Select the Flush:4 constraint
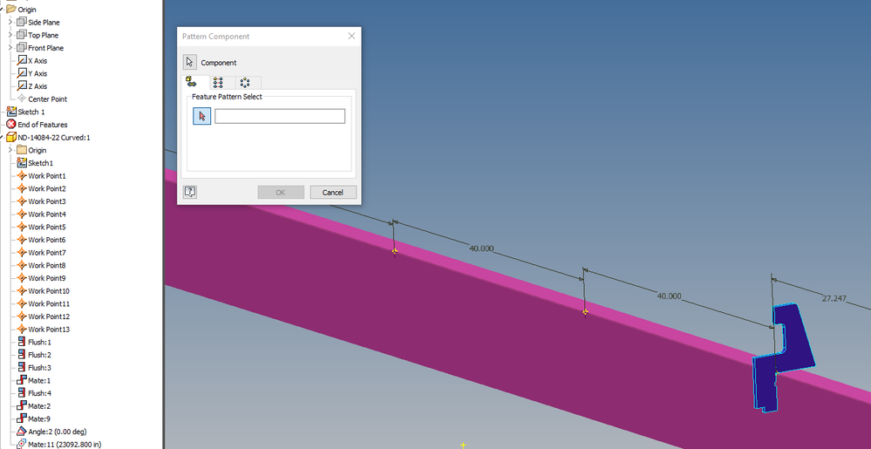 [39, 393]
